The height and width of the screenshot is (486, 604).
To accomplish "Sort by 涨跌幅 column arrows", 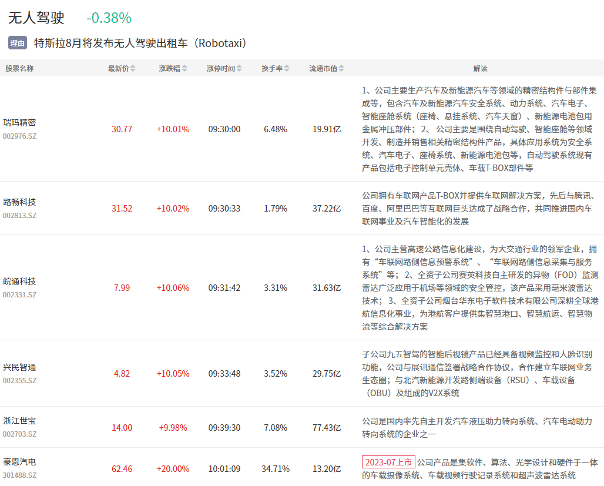I will click(x=184, y=69).
